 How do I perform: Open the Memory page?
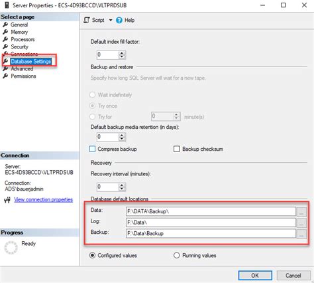(x=19, y=32)
